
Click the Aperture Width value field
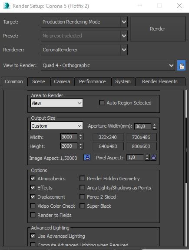pos(143,126)
